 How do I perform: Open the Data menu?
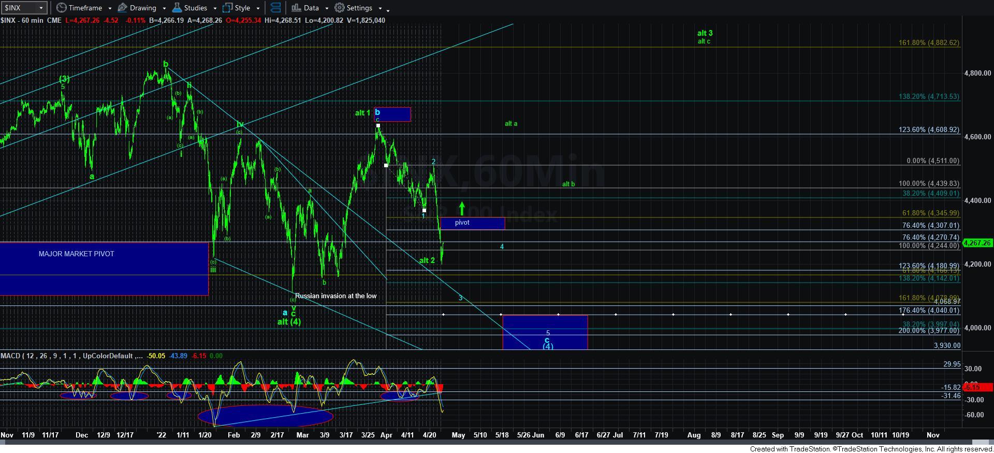[x=305, y=8]
